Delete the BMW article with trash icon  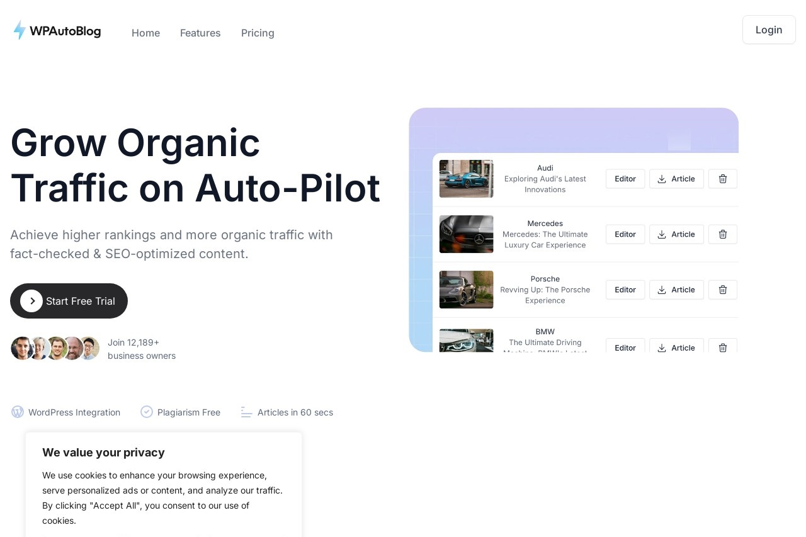click(723, 346)
